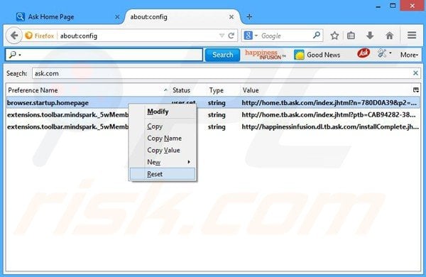
Task: Open a new tab with plus button
Action: pyautogui.click(x=249, y=17)
